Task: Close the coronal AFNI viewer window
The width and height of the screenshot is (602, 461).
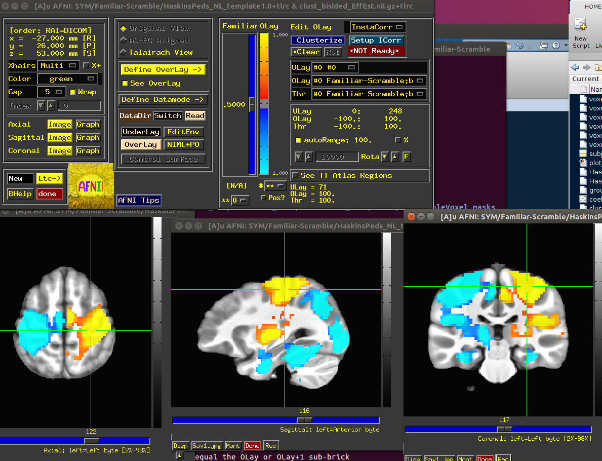Action: pos(411,217)
